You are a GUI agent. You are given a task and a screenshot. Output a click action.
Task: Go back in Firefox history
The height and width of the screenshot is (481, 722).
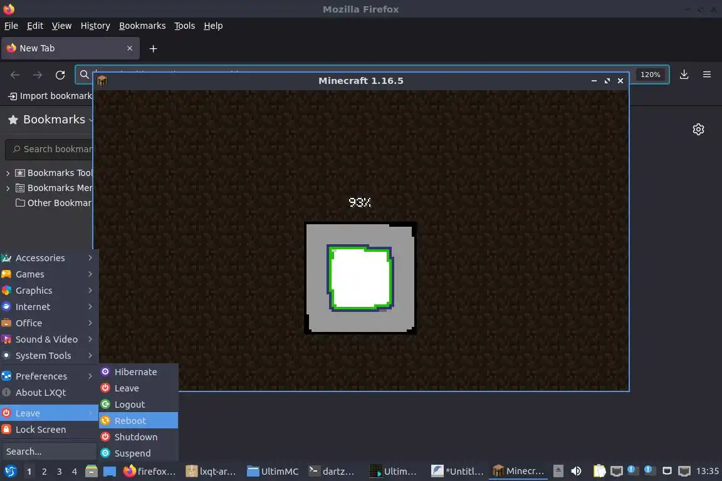click(15, 75)
